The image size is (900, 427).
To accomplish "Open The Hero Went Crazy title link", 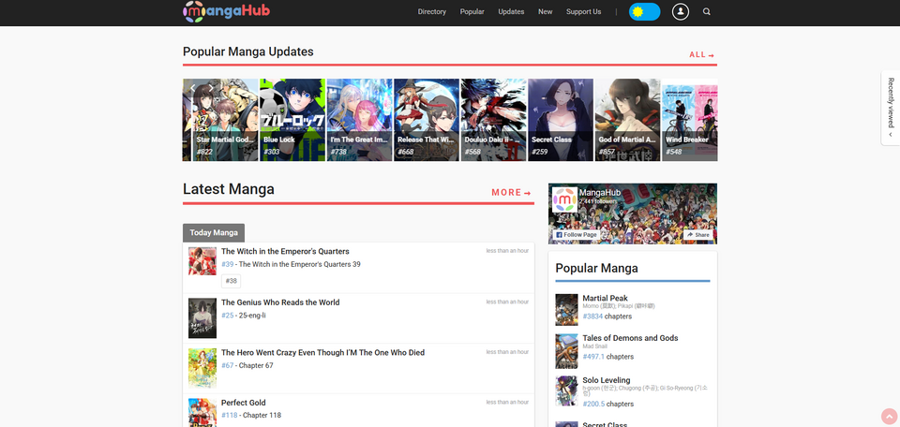I will (323, 352).
